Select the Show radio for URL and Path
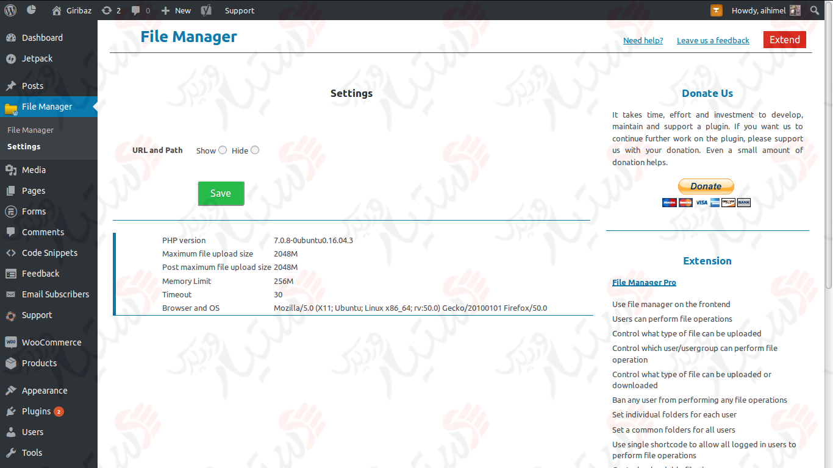This screenshot has height=468, width=833. 223,149
